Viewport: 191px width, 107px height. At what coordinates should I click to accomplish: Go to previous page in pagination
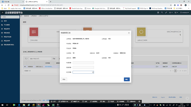click(173, 71)
